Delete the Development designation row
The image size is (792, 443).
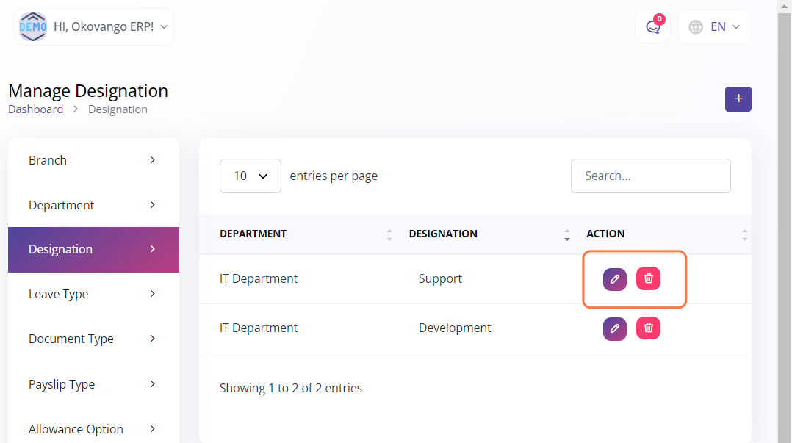coord(648,328)
